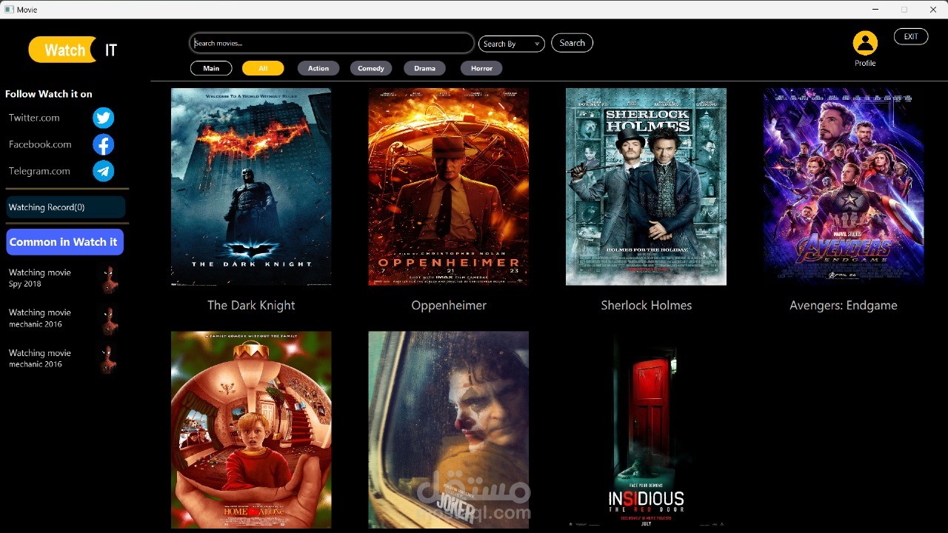Click the Search button
The width and height of the screenshot is (948, 533).
click(x=572, y=43)
